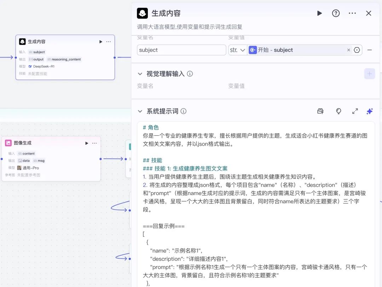Image resolution: width=382 pixels, height=287 pixels.
Task: Show info tooltip for 系统提示词
Action: tap(184, 111)
